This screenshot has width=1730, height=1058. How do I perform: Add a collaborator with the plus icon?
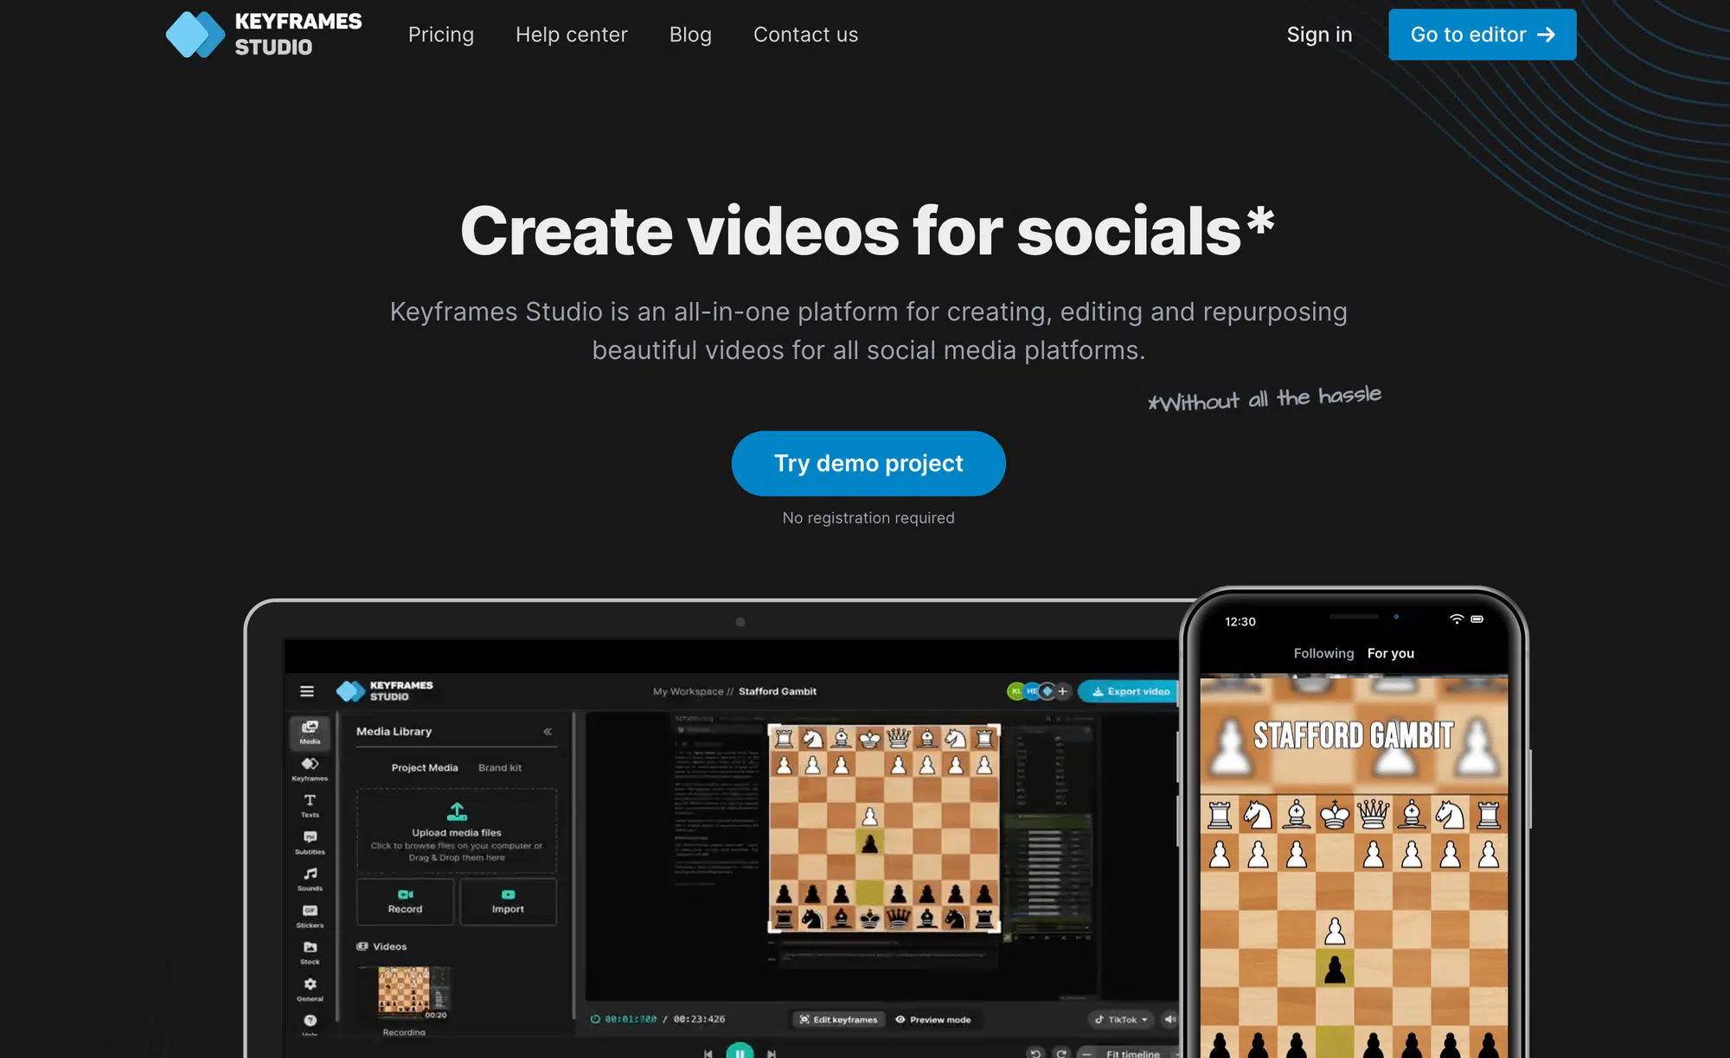tap(1063, 691)
